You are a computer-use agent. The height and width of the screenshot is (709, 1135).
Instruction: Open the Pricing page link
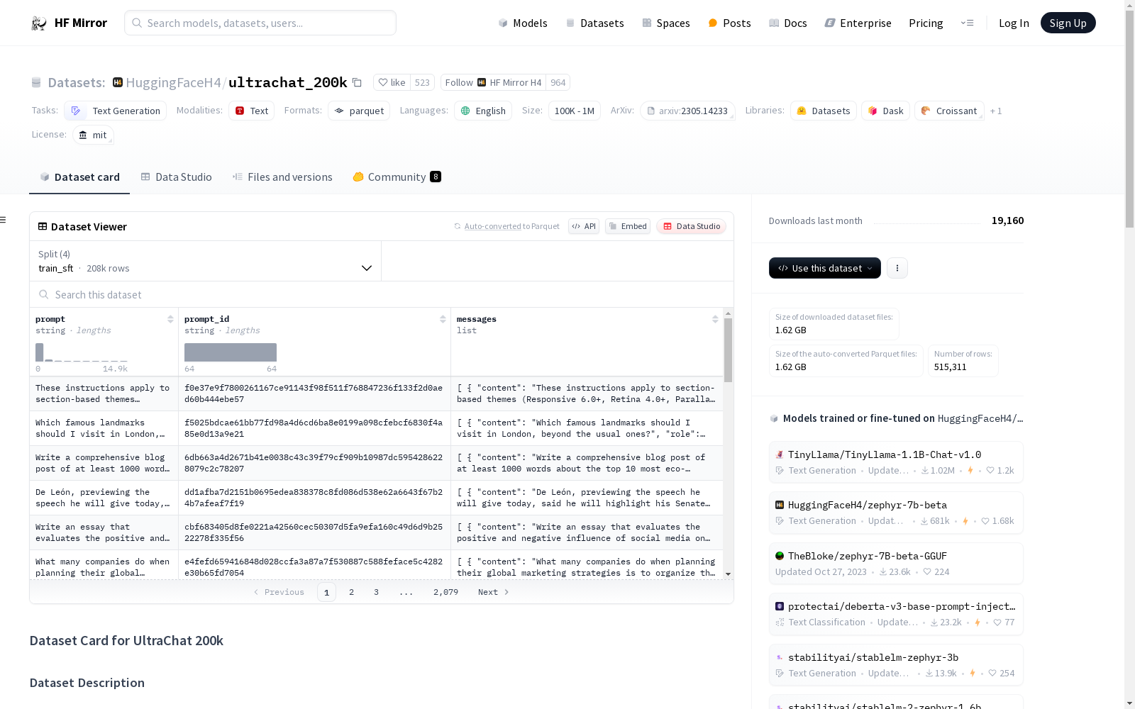[x=926, y=23]
